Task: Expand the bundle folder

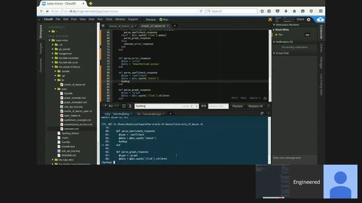Action: pos(55,72)
